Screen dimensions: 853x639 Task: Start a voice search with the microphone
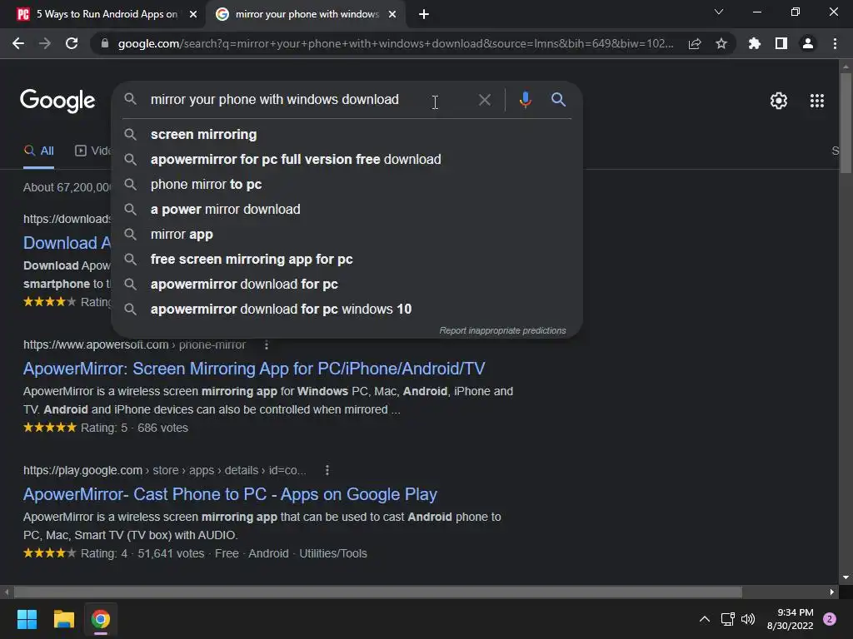click(525, 100)
